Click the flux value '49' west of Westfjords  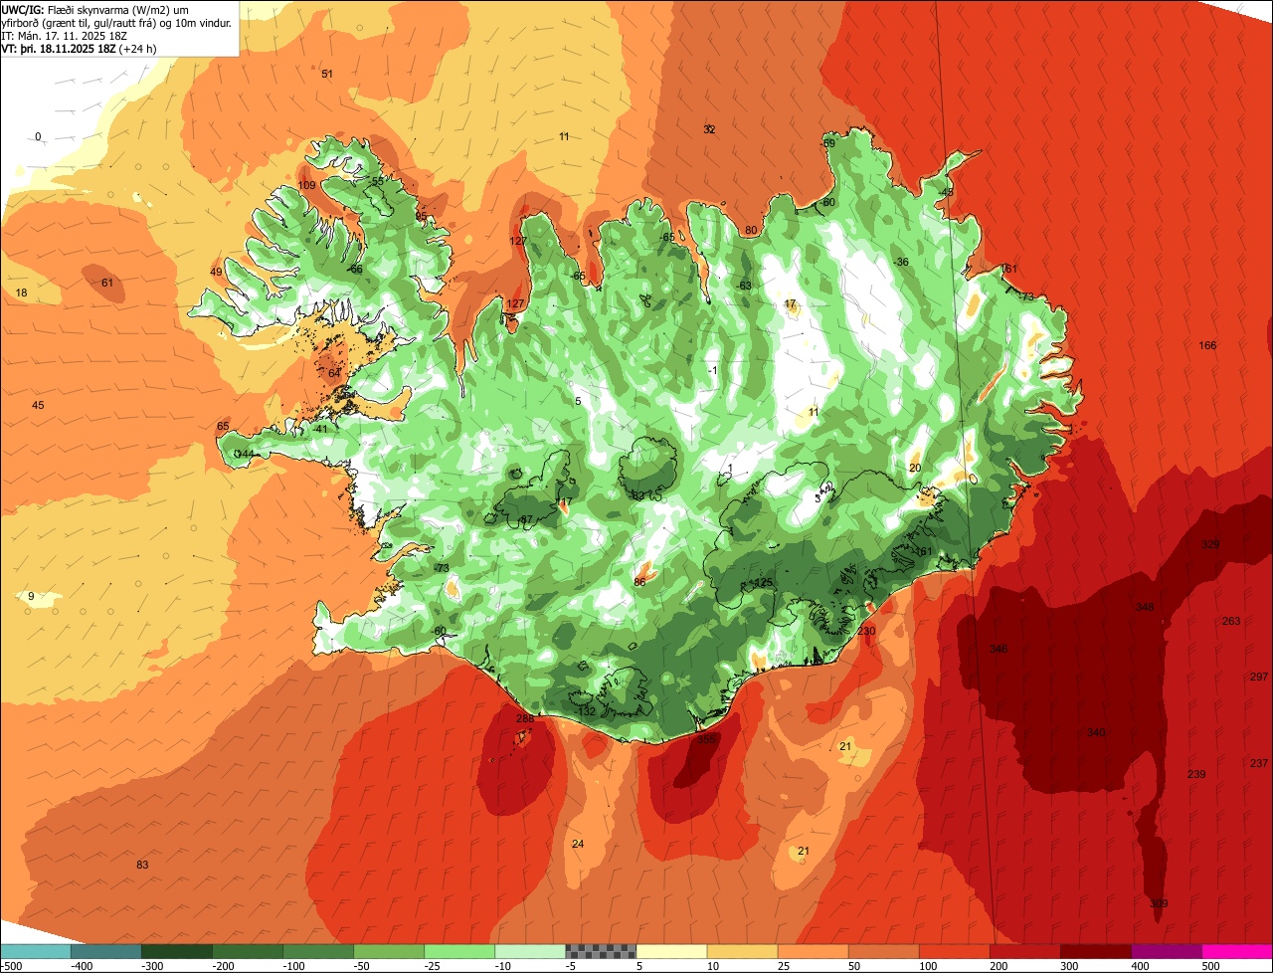pos(216,272)
